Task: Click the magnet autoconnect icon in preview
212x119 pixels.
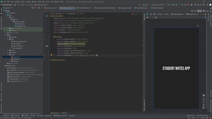Action: pyautogui.click(x=156, y=18)
